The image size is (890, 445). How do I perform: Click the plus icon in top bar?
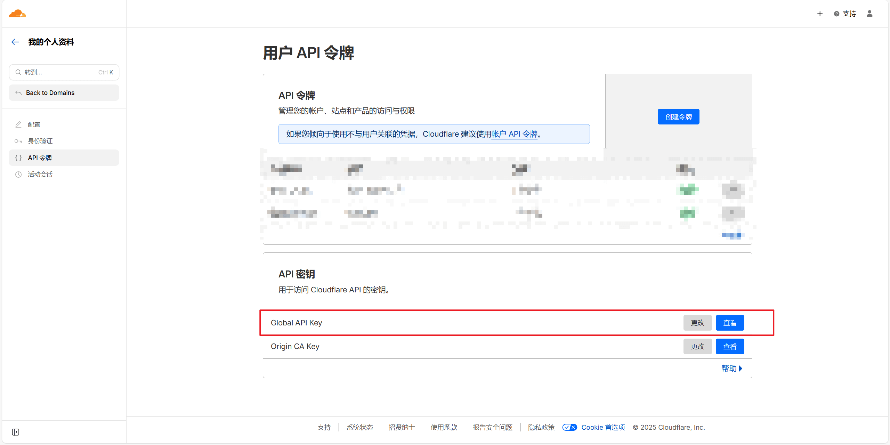820,14
